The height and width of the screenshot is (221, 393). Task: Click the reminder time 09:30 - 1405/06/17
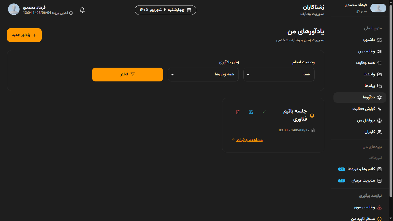click(x=294, y=130)
